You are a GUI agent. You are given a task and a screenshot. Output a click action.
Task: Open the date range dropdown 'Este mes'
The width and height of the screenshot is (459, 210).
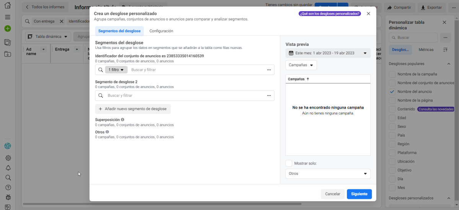point(328,53)
